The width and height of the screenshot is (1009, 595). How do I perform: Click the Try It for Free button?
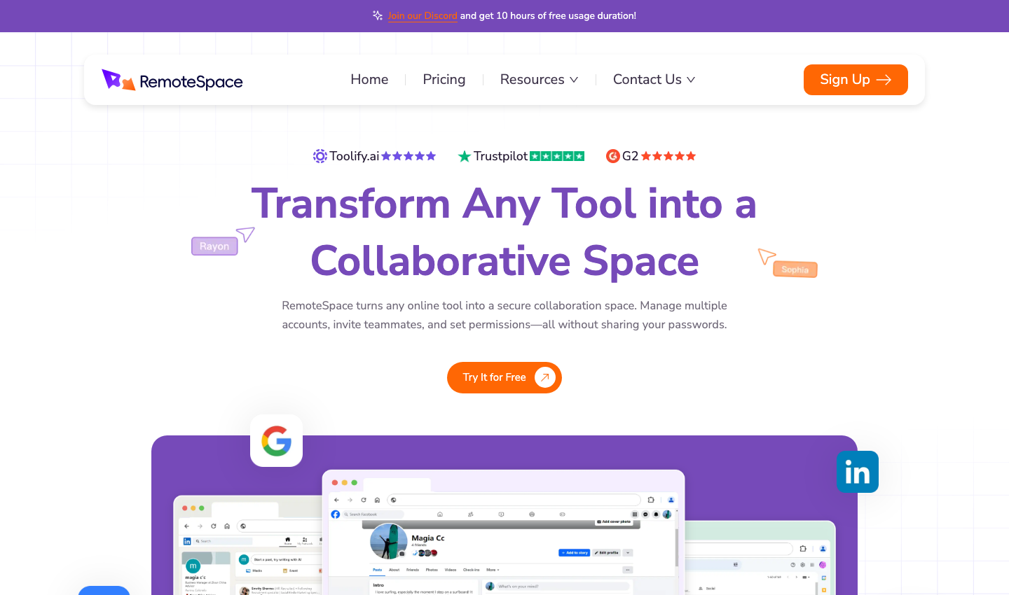pos(504,377)
